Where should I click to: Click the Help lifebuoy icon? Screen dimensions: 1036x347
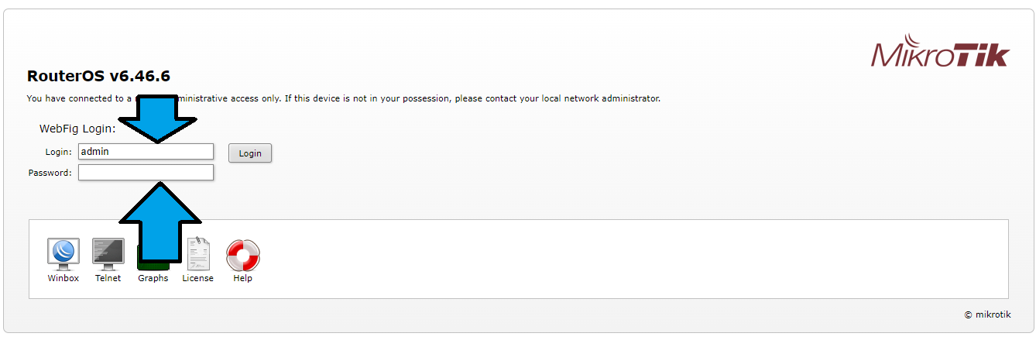(x=242, y=253)
